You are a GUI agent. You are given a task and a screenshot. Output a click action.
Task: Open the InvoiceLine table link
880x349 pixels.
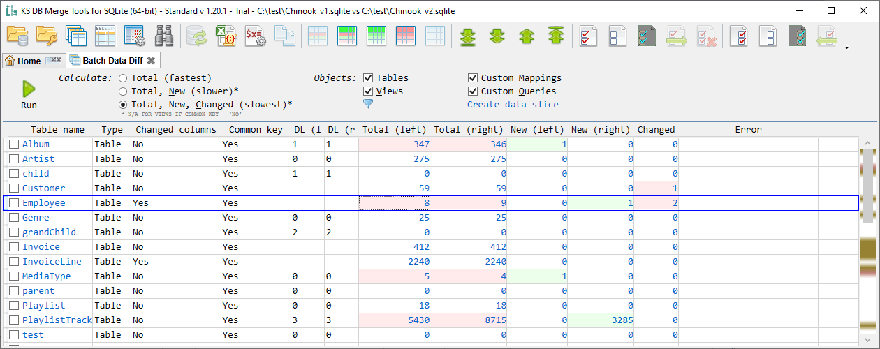52,262
